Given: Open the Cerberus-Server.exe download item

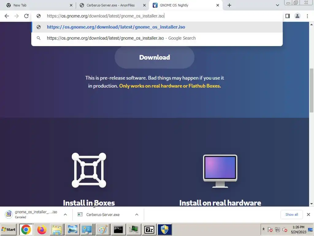Looking at the screenshot, I should pos(103,214).
